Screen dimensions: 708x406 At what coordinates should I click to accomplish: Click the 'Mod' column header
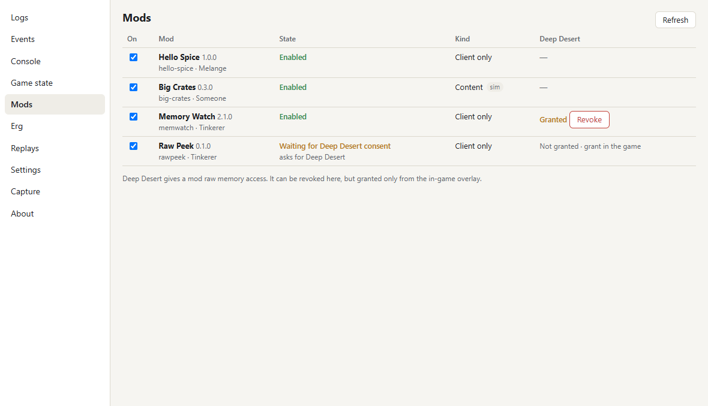166,39
